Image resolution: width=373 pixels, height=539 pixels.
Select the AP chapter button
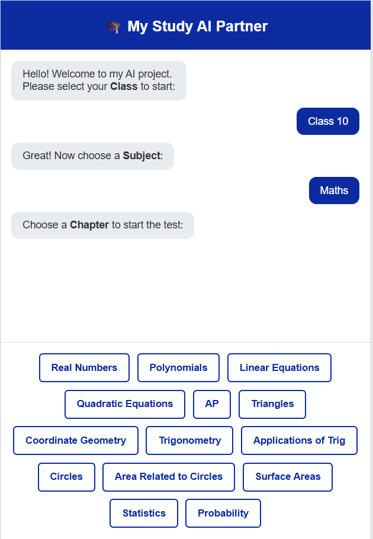pyautogui.click(x=212, y=404)
